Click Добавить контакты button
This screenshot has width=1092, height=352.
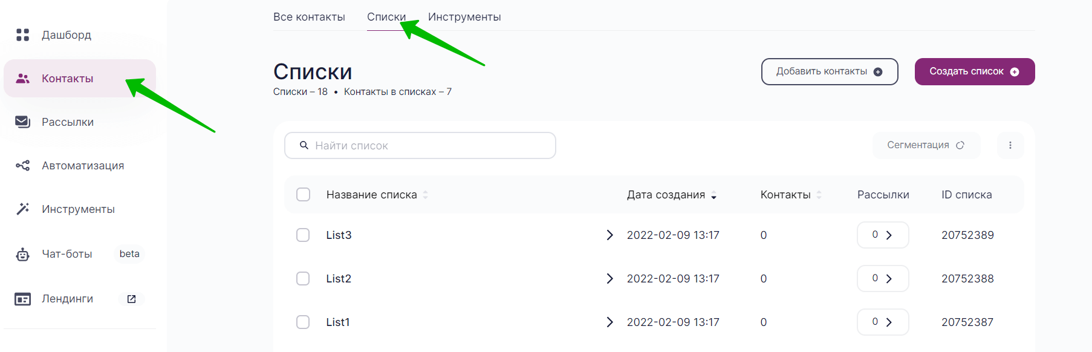(x=830, y=71)
